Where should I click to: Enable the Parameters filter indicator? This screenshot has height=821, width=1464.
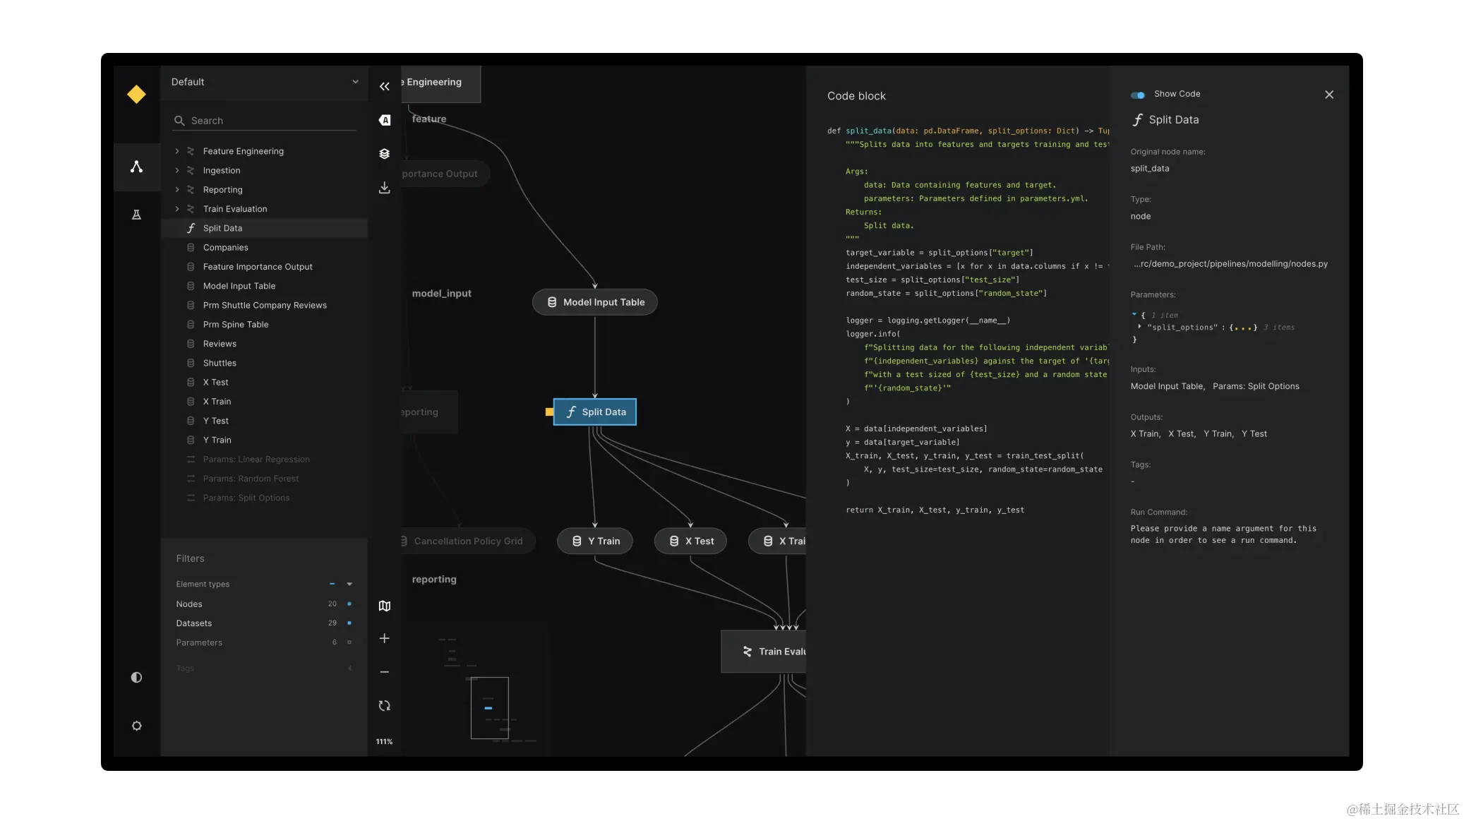[x=349, y=642]
